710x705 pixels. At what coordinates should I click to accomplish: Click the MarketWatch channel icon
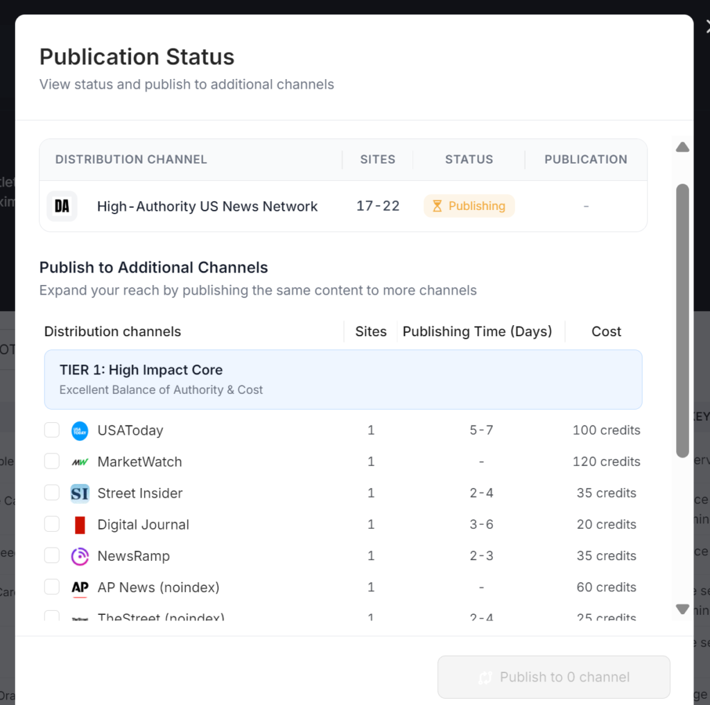click(79, 462)
